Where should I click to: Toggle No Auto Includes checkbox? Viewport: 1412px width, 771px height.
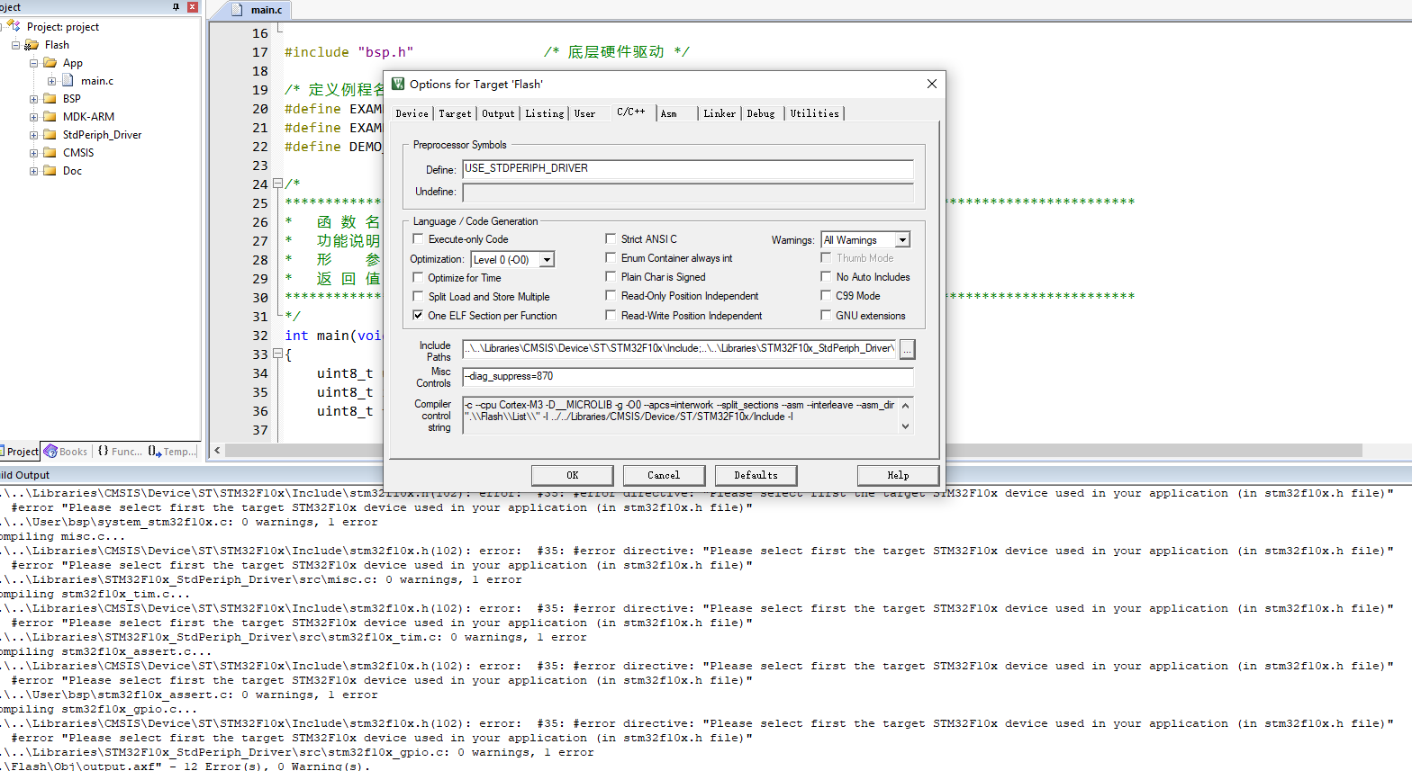point(826,276)
